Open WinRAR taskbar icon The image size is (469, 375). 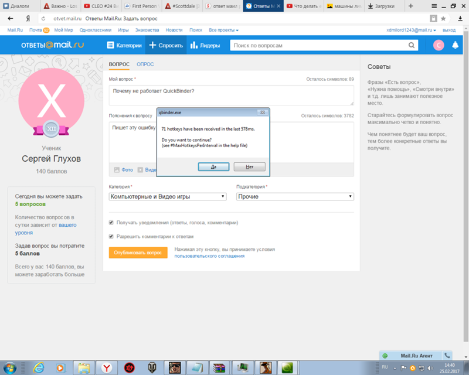(219, 367)
